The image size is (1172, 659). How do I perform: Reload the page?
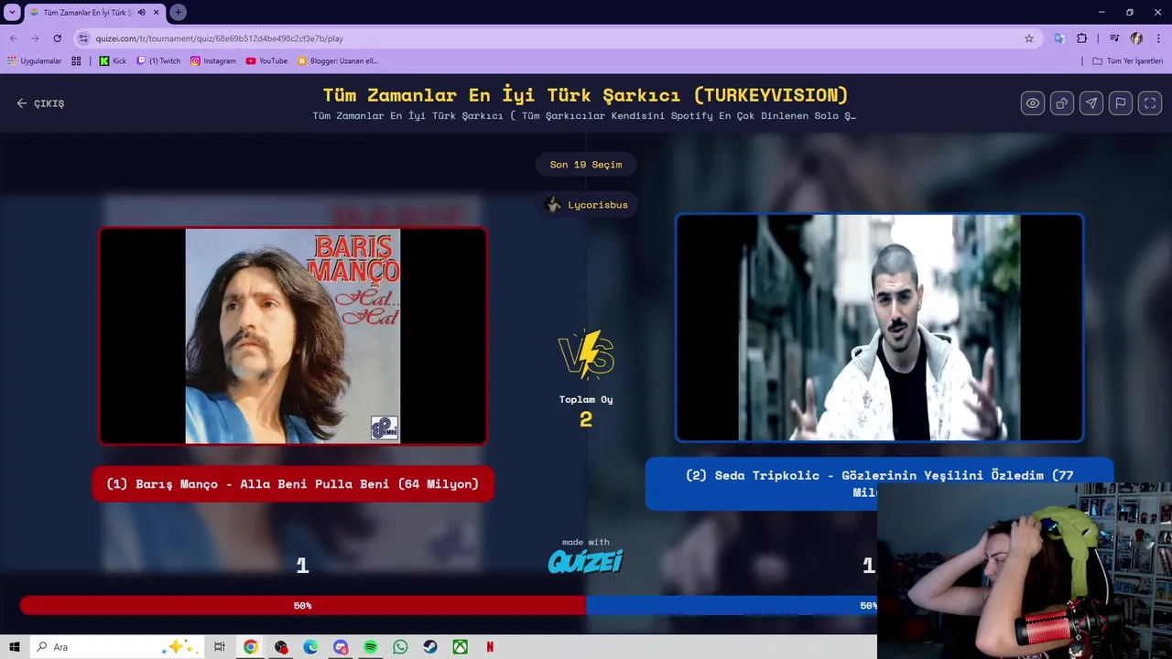point(57,38)
